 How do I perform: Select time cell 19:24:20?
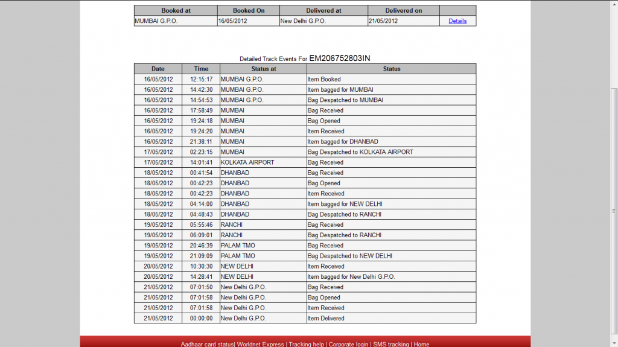201,132
